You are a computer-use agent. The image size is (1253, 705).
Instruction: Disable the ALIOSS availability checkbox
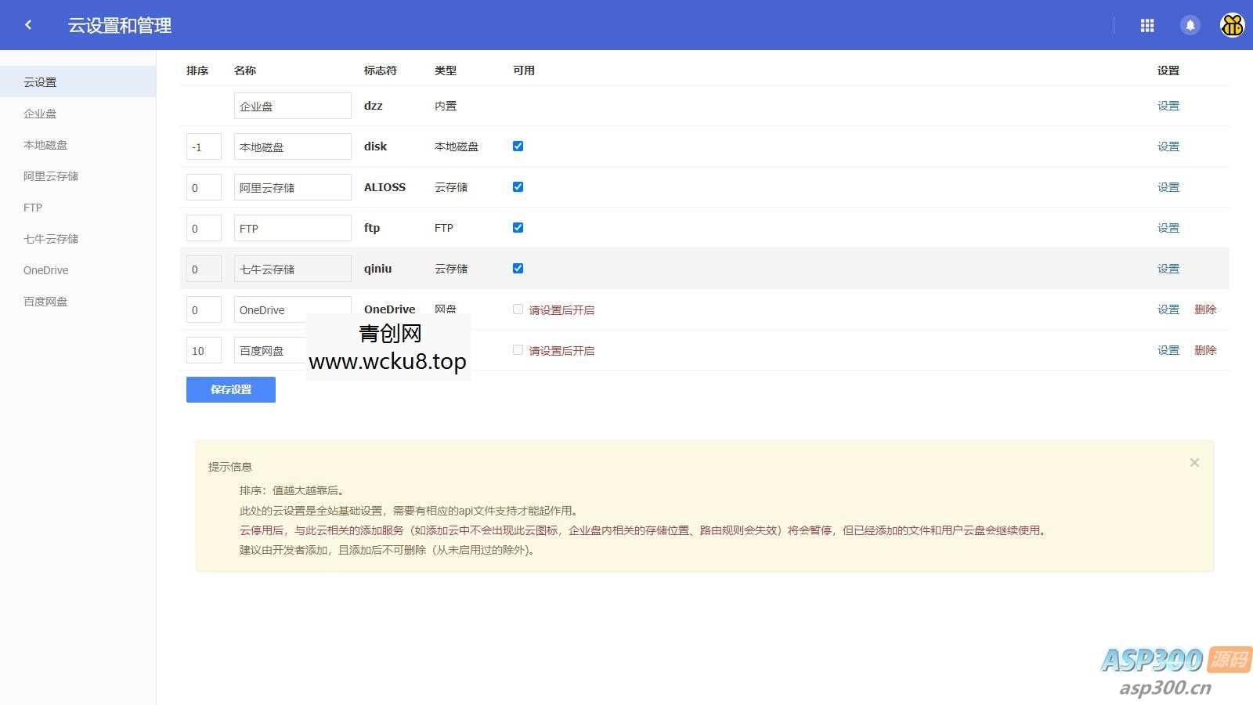coord(518,186)
